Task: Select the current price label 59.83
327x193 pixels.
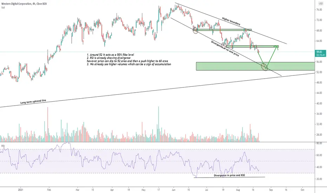Action: click(319, 52)
